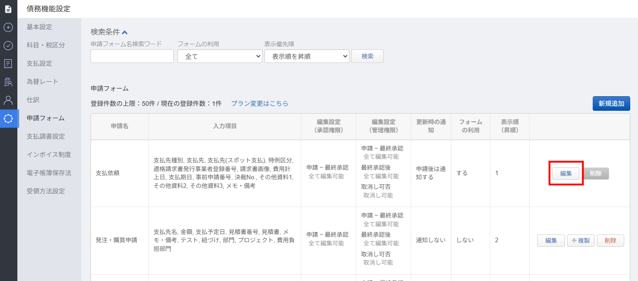Click the 申請フォーム名検索ワード input field
The width and height of the screenshot is (638, 281).
point(132,56)
